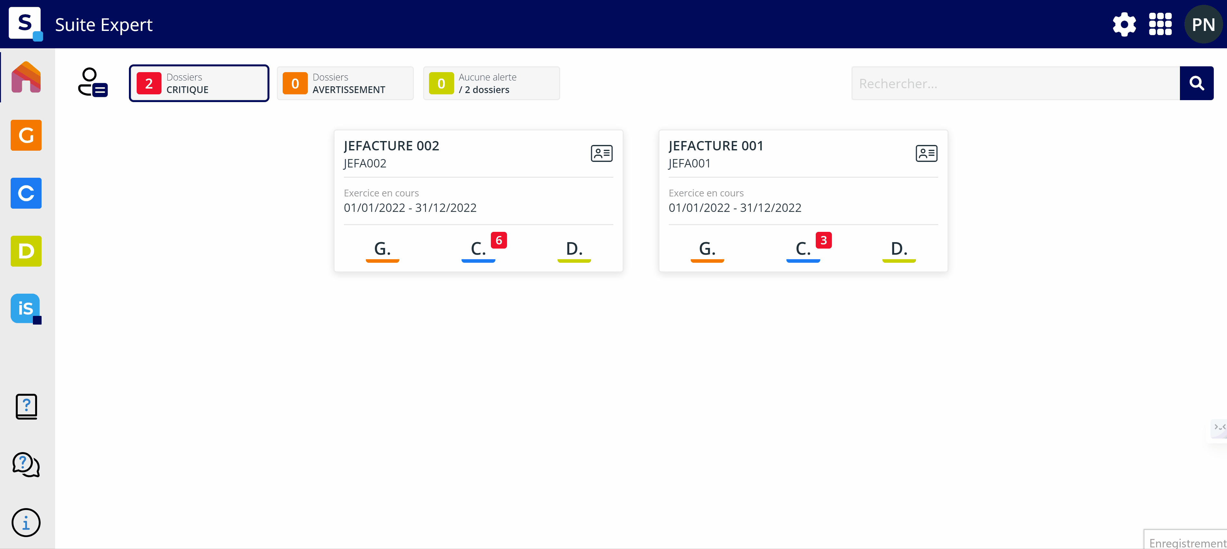Click the red 6 alert badge
The width and height of the screenshot is (1227, 549).
pyautogui.click(x=499, y=240)
